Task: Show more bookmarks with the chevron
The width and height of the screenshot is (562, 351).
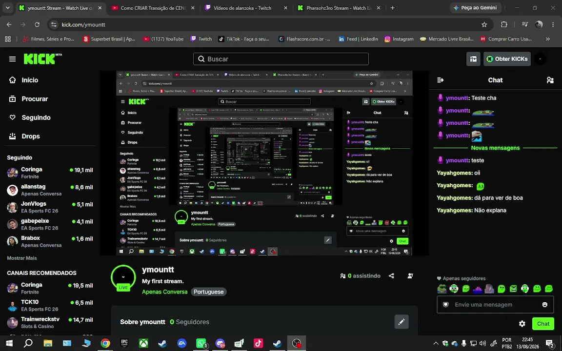Action: pyautogui.click(x=548, y=39)
